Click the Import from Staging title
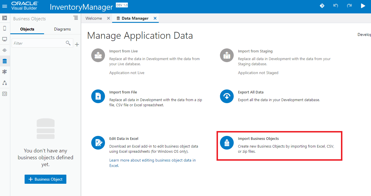The width and height of the screenshot is (371, 196). tap(255, 51)
